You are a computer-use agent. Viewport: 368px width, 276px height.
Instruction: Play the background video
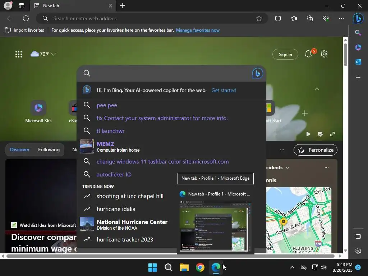308,134
